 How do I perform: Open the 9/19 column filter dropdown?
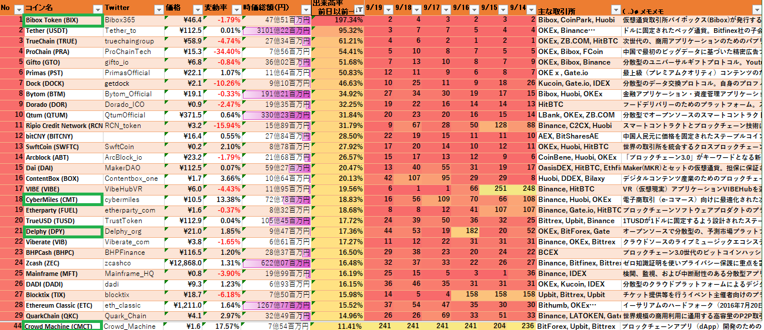[388, 10]
